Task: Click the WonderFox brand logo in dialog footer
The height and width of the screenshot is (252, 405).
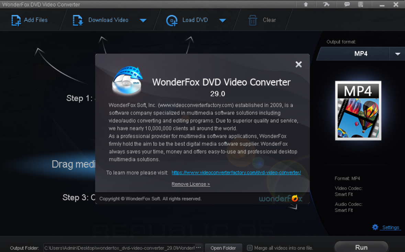Action: 281,198
